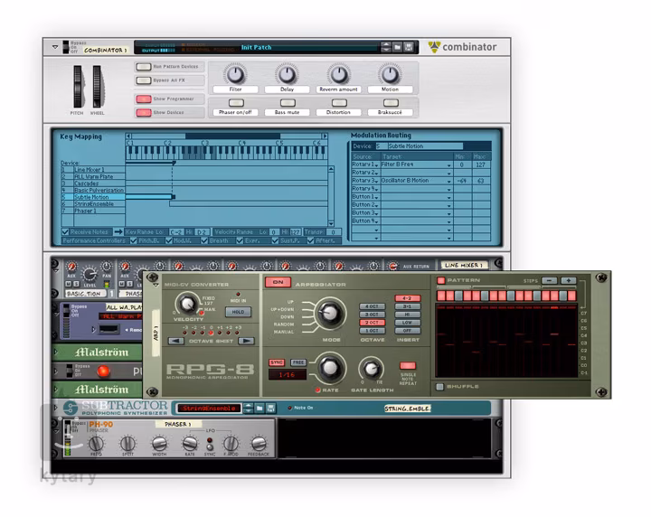Collapse the Combinator device with fold arrow

pos(54,46)
